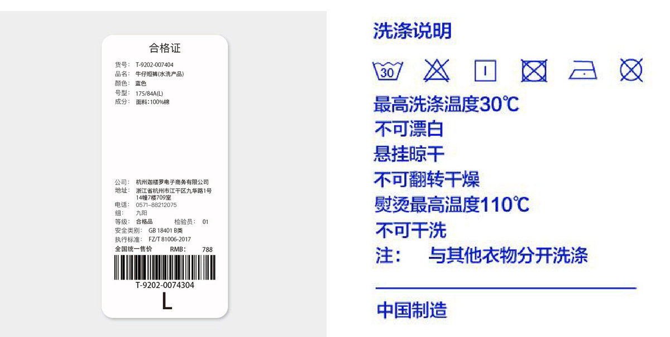The height and width of the screenshot is (337, 670).
Task: Click the barcode on the hang tag
Action: 164,267
